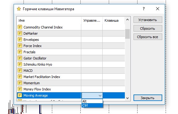Click the Управле... column header

(x=92, y=20)
